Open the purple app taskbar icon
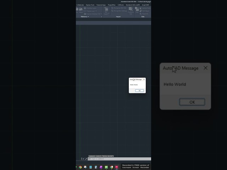This screenshot has height=170, width=227. [x=101, y=167]
